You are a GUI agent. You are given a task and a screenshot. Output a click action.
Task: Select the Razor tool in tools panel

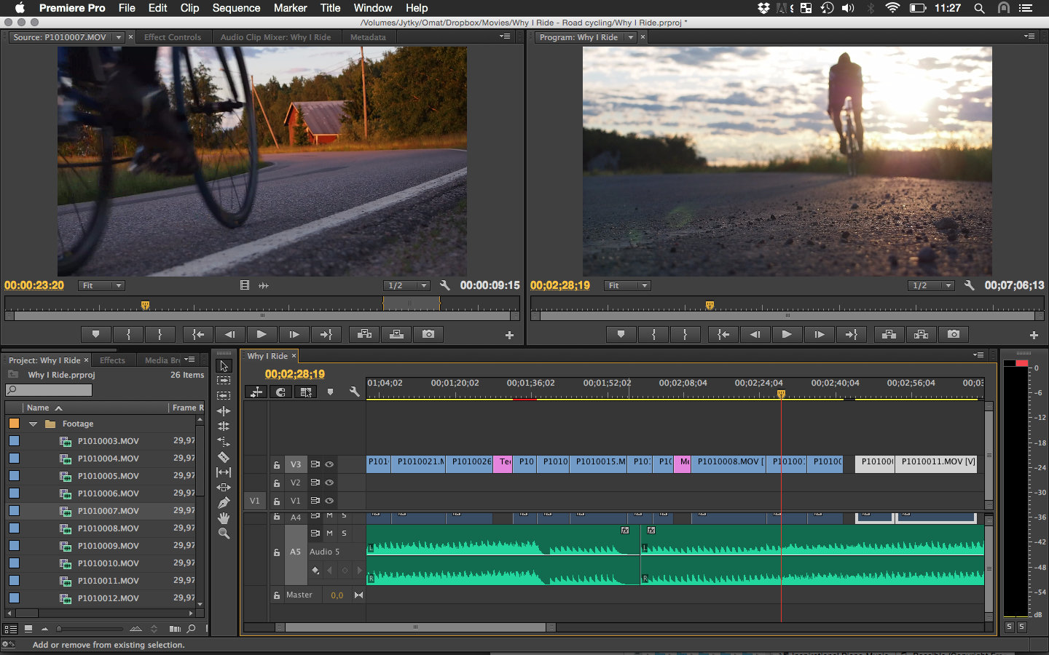224,457
